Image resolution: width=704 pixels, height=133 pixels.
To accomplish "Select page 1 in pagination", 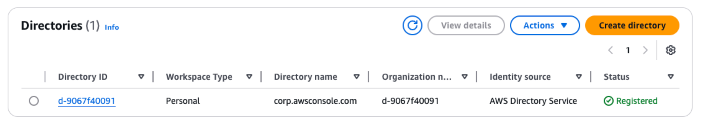I will coord(628,50).
